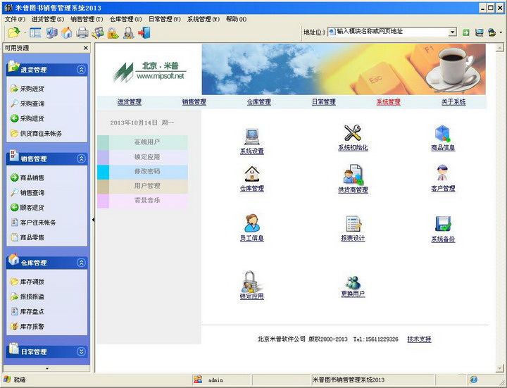Viewport: 507px width, 388px height.
Task: Open 采购查询 in the sidebar
Action: (27, 104)
